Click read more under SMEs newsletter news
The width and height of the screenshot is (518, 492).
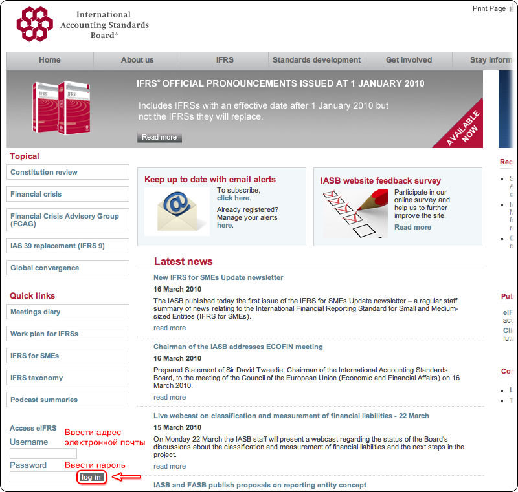pyautogui.click(x=170, y=328)
